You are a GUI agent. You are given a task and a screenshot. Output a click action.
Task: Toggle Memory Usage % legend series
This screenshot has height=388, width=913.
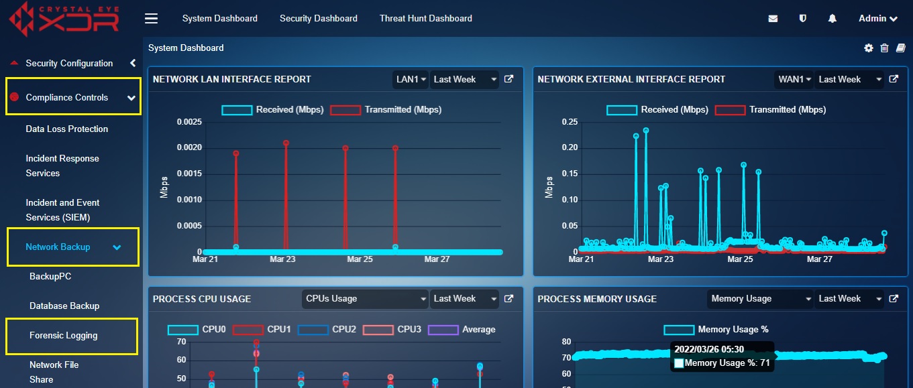point(716,330)
